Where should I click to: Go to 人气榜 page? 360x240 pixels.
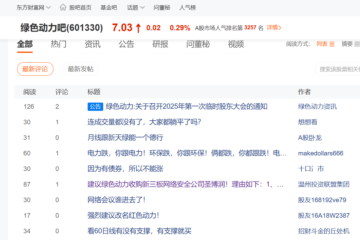click(187, 8)
